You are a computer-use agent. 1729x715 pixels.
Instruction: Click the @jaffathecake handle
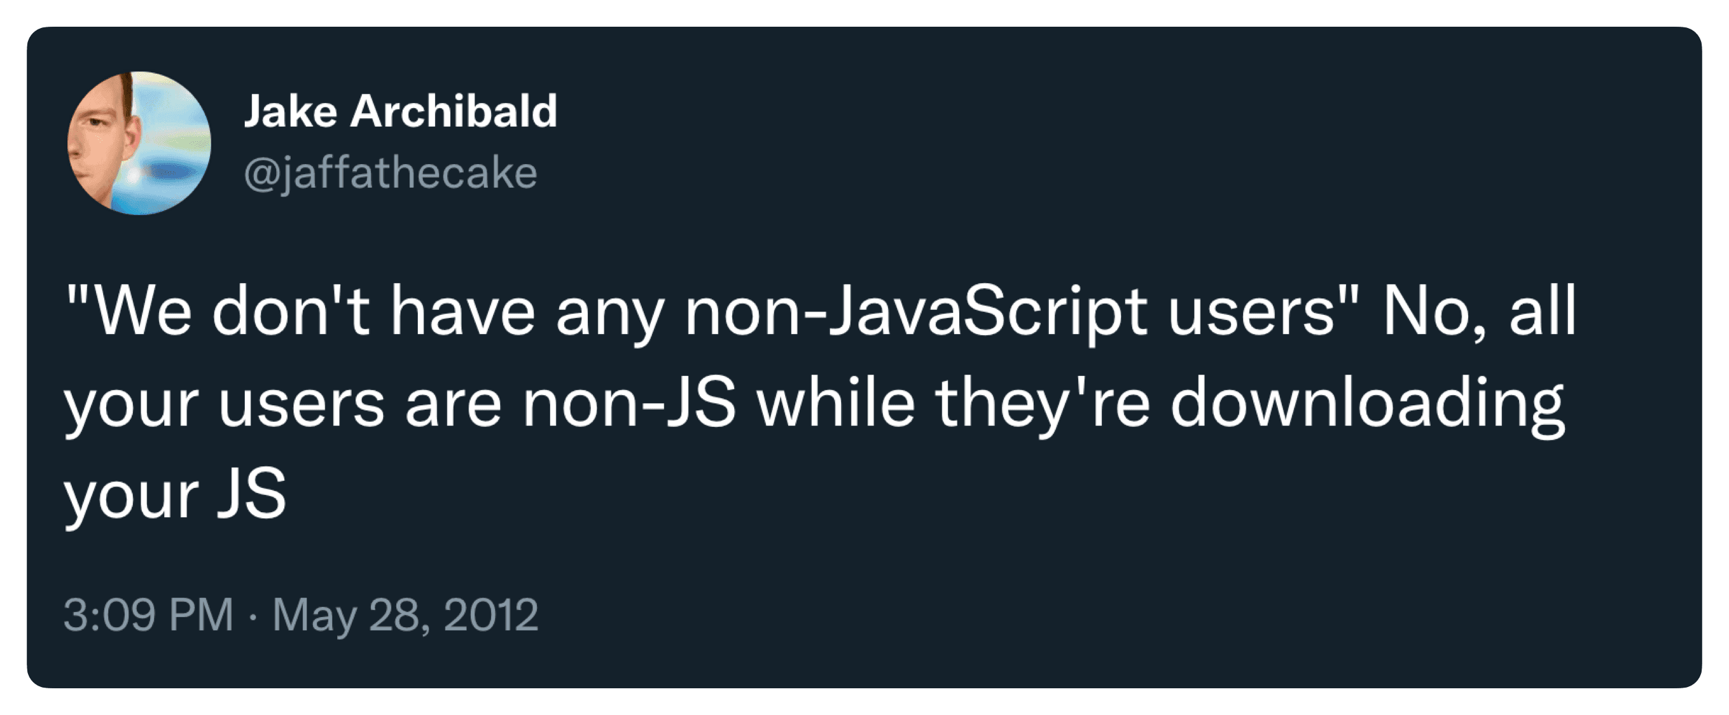pos(390,173)
